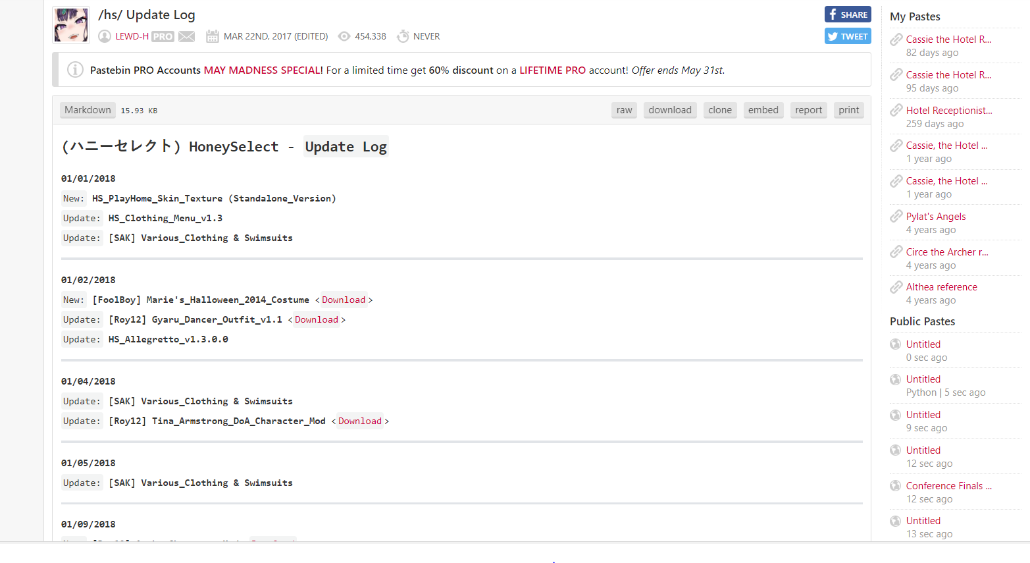Print the paste
This screenshot has height=563, width=1030.
click(849, 110)
